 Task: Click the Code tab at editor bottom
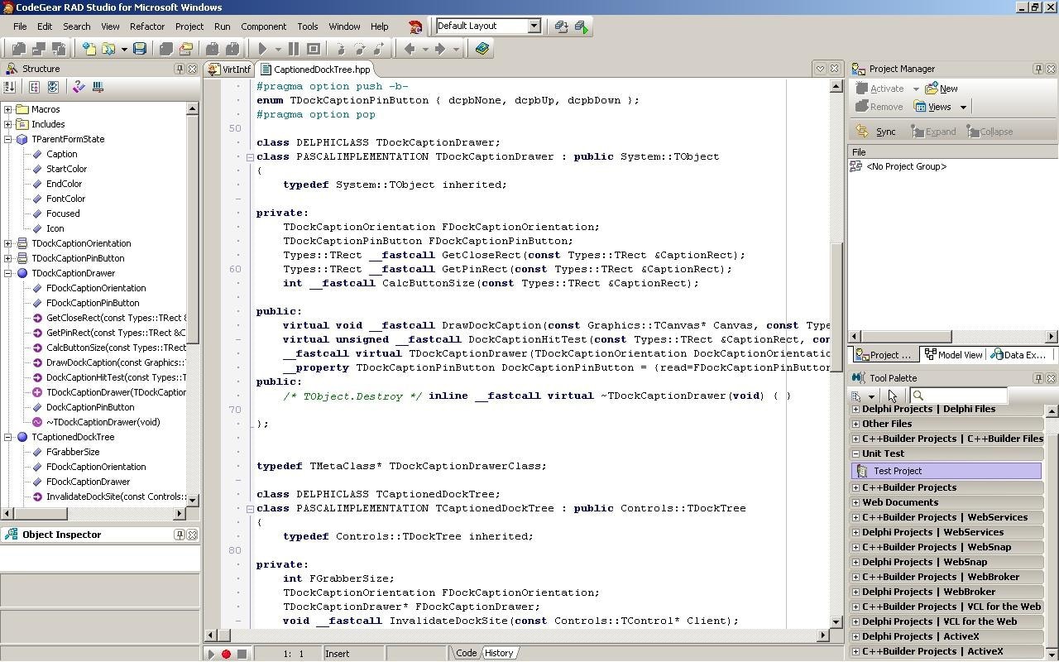click(x=467, y=653)
